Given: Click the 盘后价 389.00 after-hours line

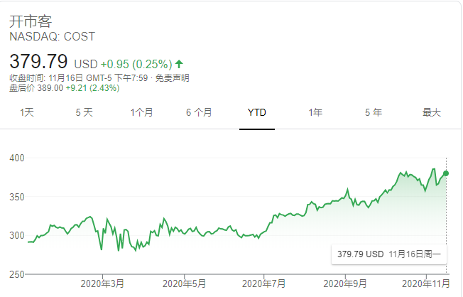Looking at the screenshot, I should click(x=64, y=89).
